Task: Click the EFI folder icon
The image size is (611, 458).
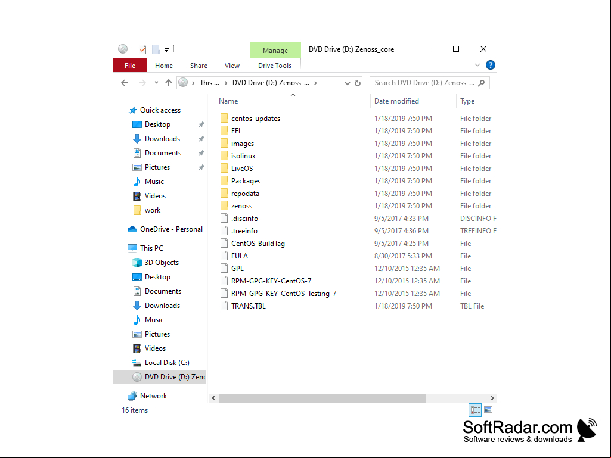Action: tap(224, 130)
